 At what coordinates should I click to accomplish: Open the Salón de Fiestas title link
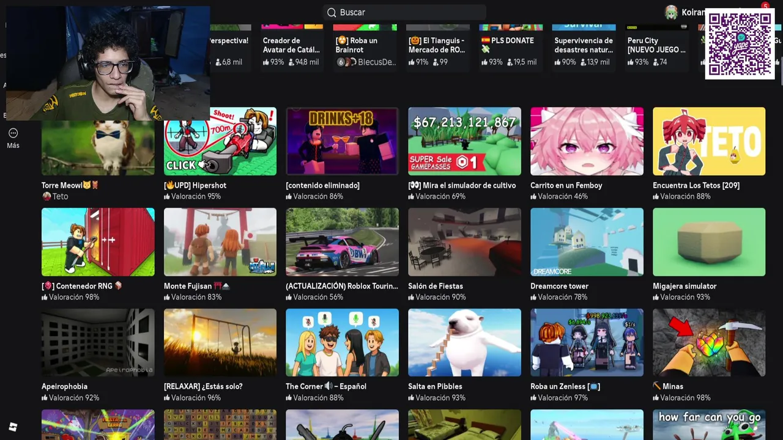coord(436,286)
